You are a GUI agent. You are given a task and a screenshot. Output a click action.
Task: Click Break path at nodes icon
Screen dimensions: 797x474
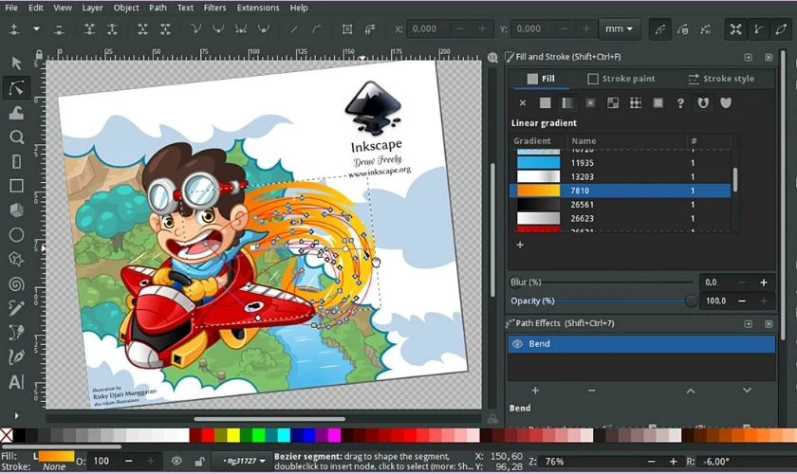112,29
